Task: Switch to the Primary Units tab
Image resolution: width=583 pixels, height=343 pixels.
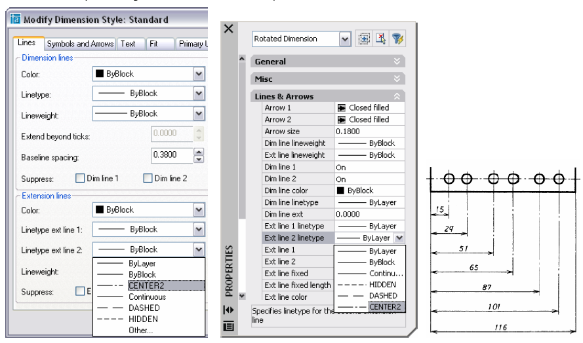Action: coord(193,44)
